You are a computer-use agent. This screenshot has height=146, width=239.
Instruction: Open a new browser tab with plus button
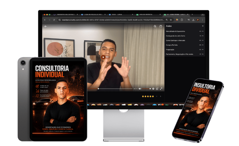pyautogui.click(x=192, y=15)
